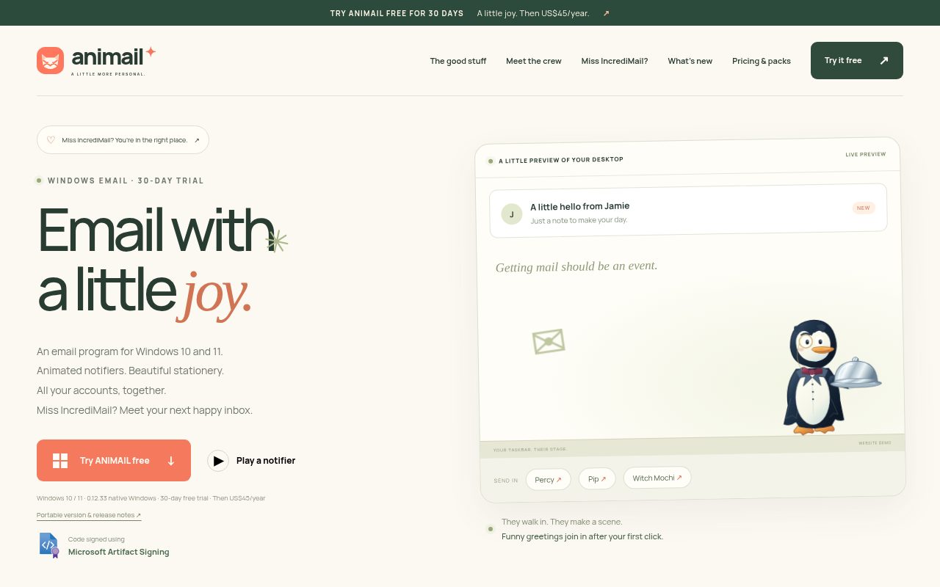Click the Play a notifier play icon
940x587 pixels.
coord(218,461)
